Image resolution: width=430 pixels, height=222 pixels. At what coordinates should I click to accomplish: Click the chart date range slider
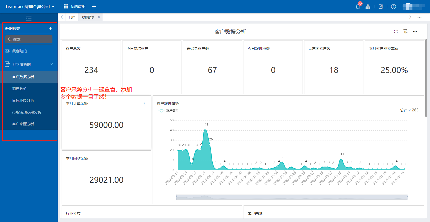[292, 197]
